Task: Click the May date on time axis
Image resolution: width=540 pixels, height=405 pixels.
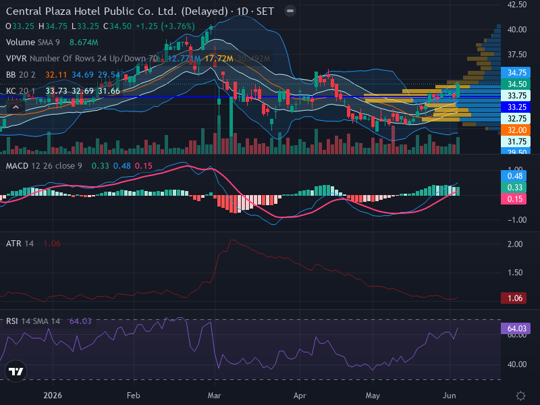Action: (x=373, y=396)
